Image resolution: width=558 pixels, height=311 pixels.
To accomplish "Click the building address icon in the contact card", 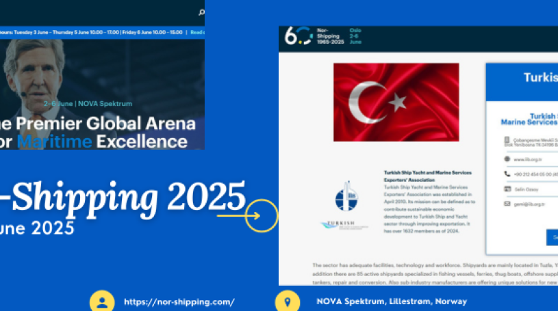I will 507,140.
